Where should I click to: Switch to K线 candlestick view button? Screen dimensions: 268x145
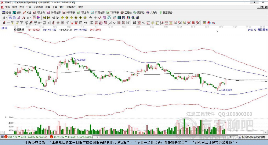coord(27,13)
